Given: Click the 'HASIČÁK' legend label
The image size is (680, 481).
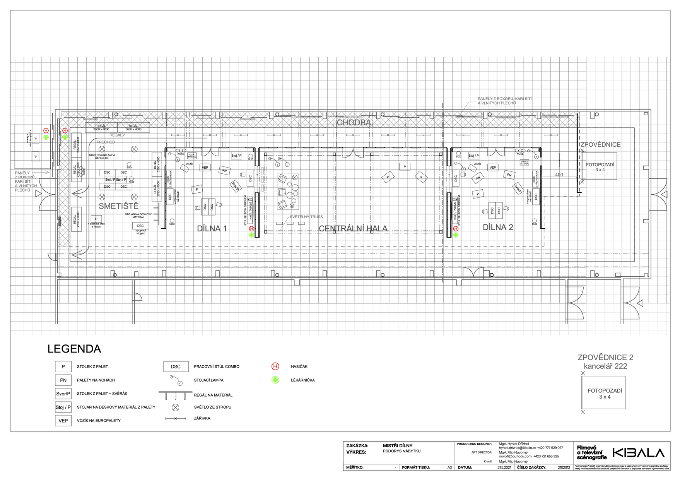Looking at the screenshot, I should (299, 366).
